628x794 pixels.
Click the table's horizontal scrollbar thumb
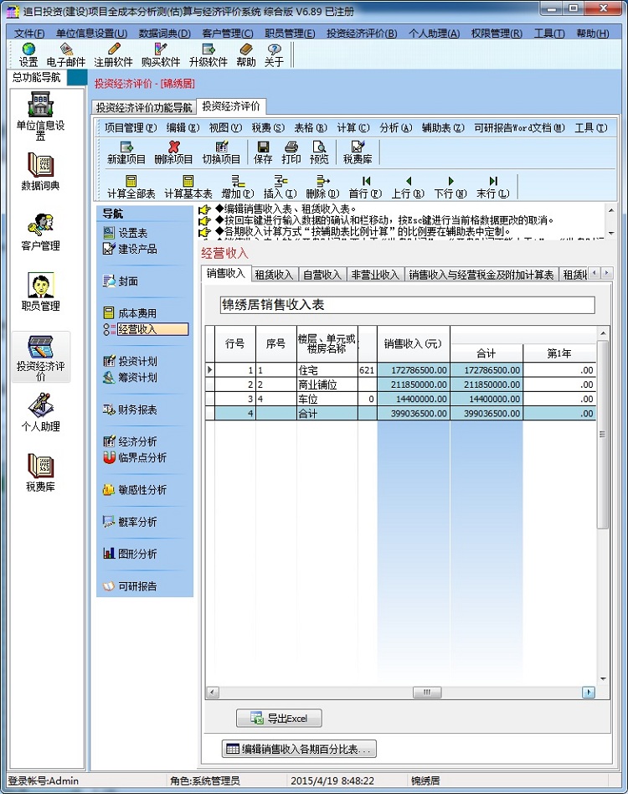(426, 692)
